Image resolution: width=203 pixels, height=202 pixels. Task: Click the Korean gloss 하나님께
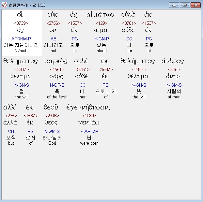point(52,137)
